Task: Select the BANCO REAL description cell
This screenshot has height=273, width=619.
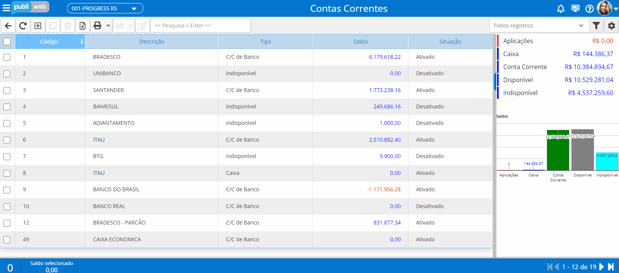Action: pyautogui.click(x=151, y=206)
